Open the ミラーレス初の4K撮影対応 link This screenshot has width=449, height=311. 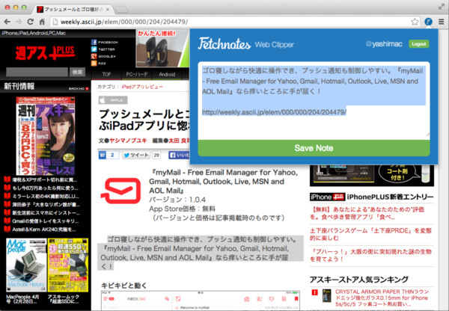(x=46, y=197)
